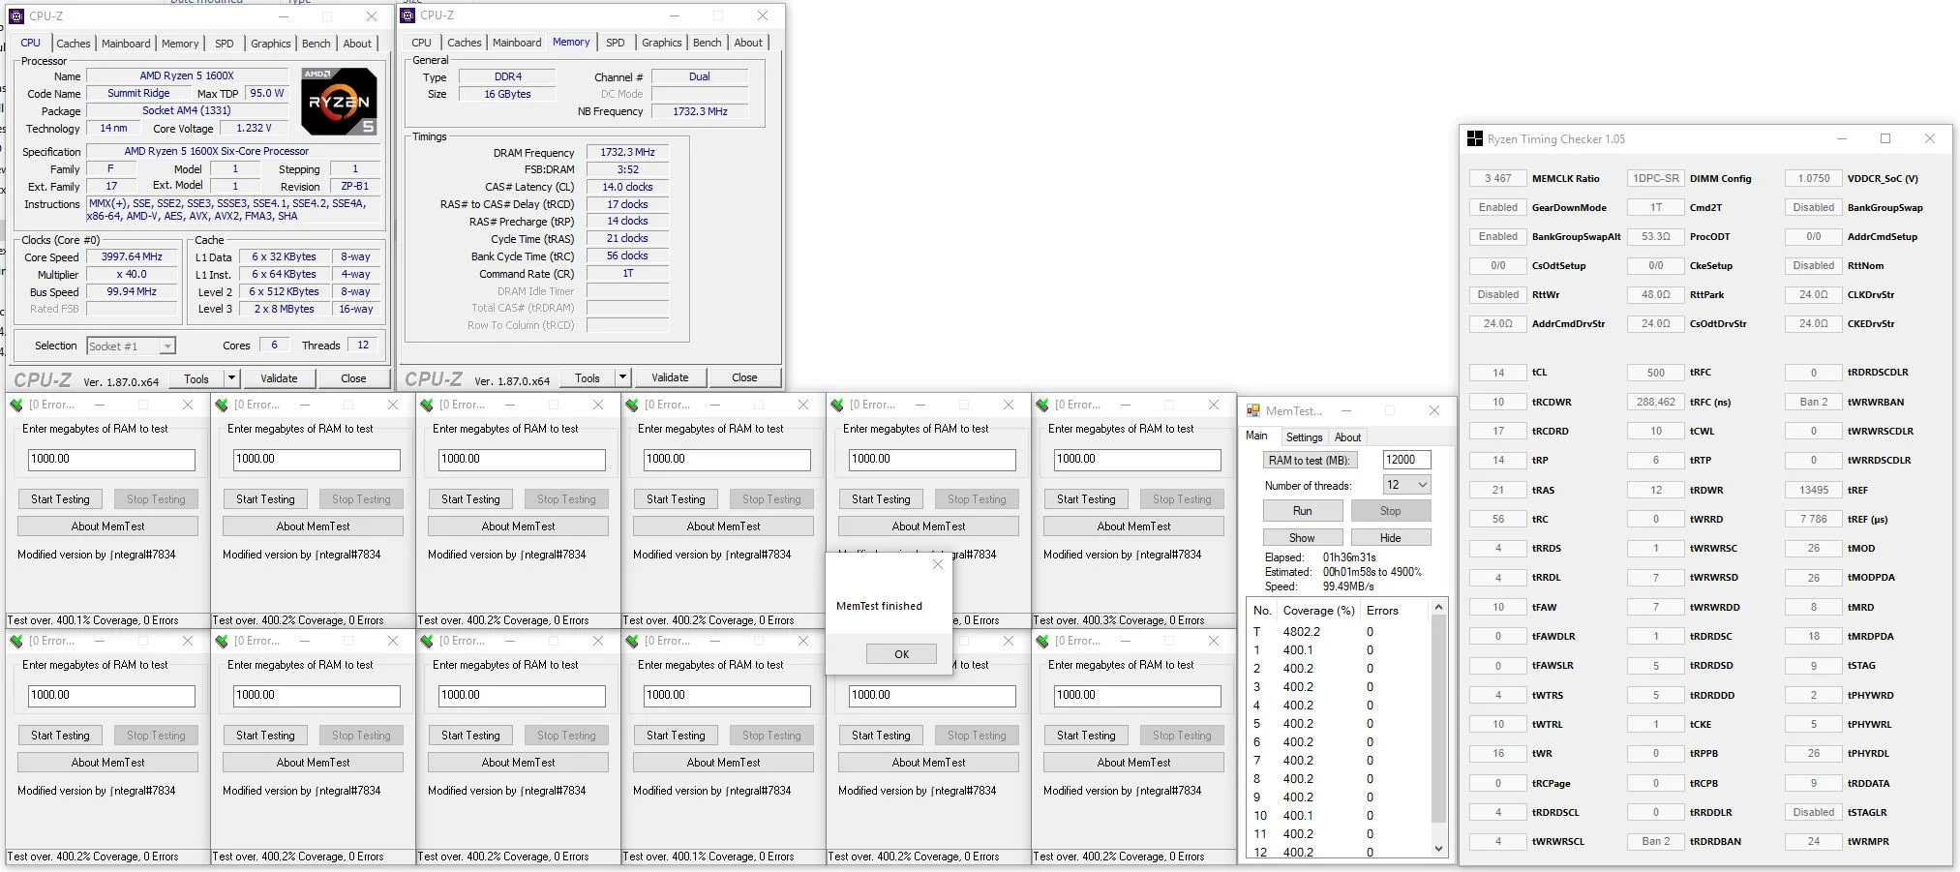Switch to Settings tab in MemTest manager
The image size is (1960, 872).
coord(1304,437)
